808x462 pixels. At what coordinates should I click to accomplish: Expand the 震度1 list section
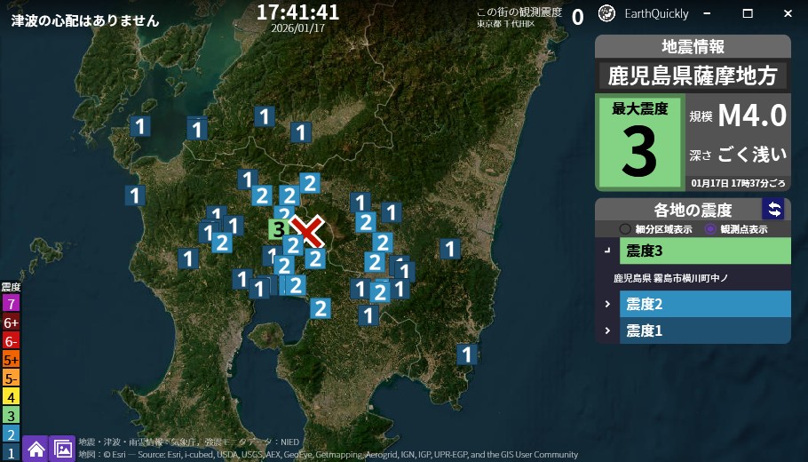(608, 331)
